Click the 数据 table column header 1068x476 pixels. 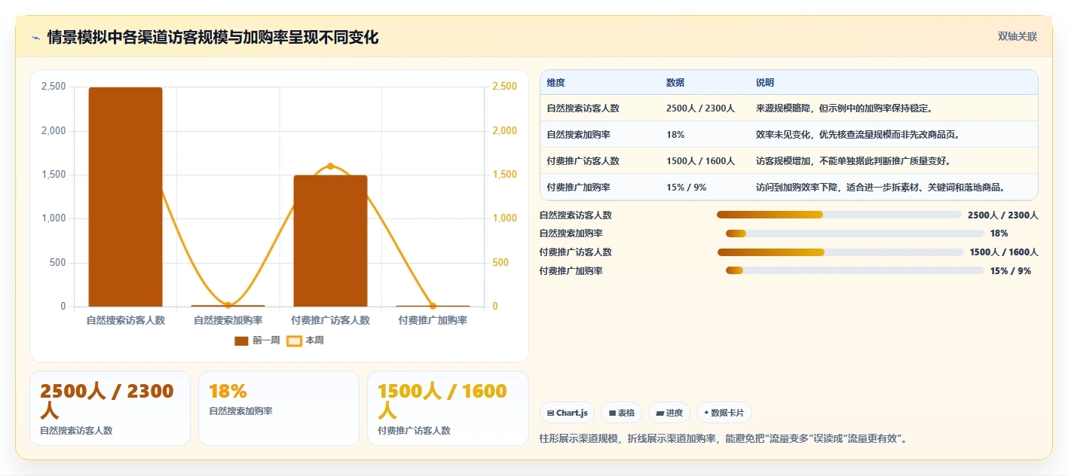pyautogui.click(x=675, y=83)
